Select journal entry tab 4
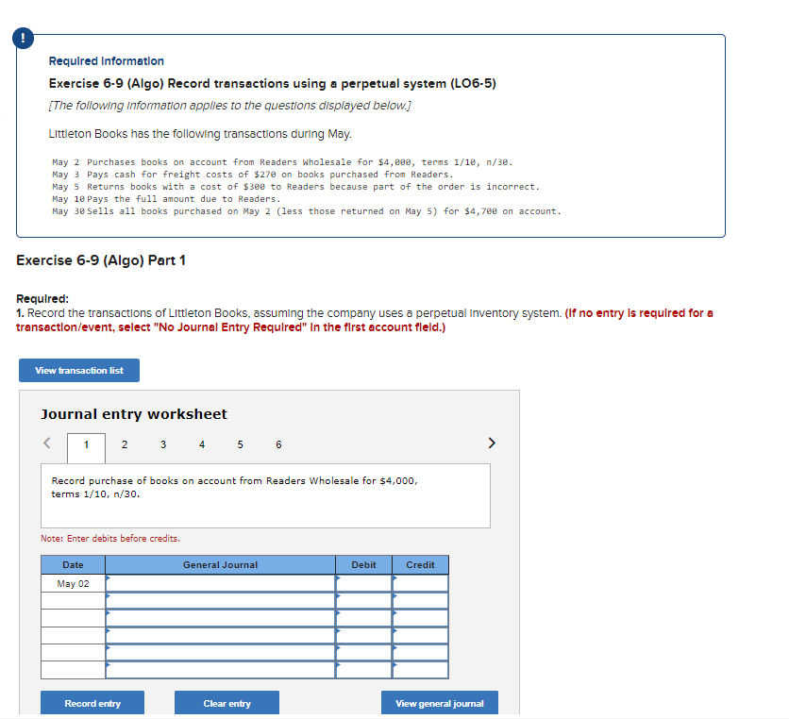The width and height of the screenshot is (789, 719). 201,443
